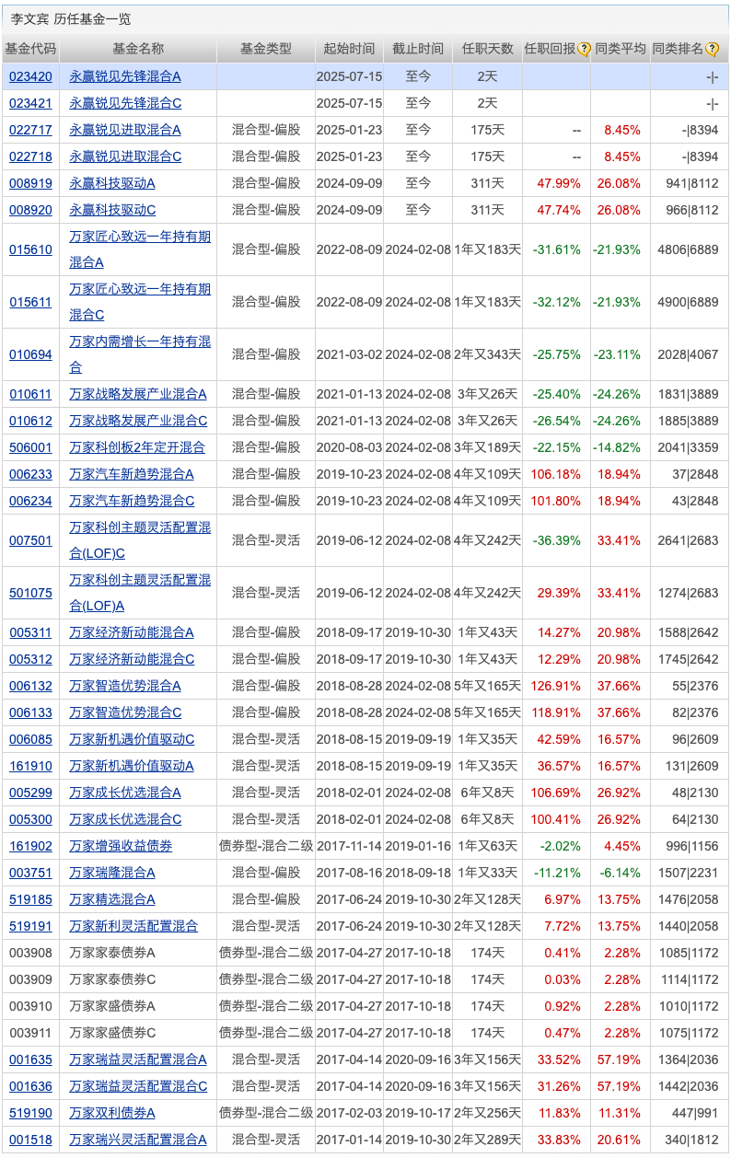This screenshot has height=1158, width=731.
Task: Click the help icon beside 任职回报 header
Action: coord(584,49)
